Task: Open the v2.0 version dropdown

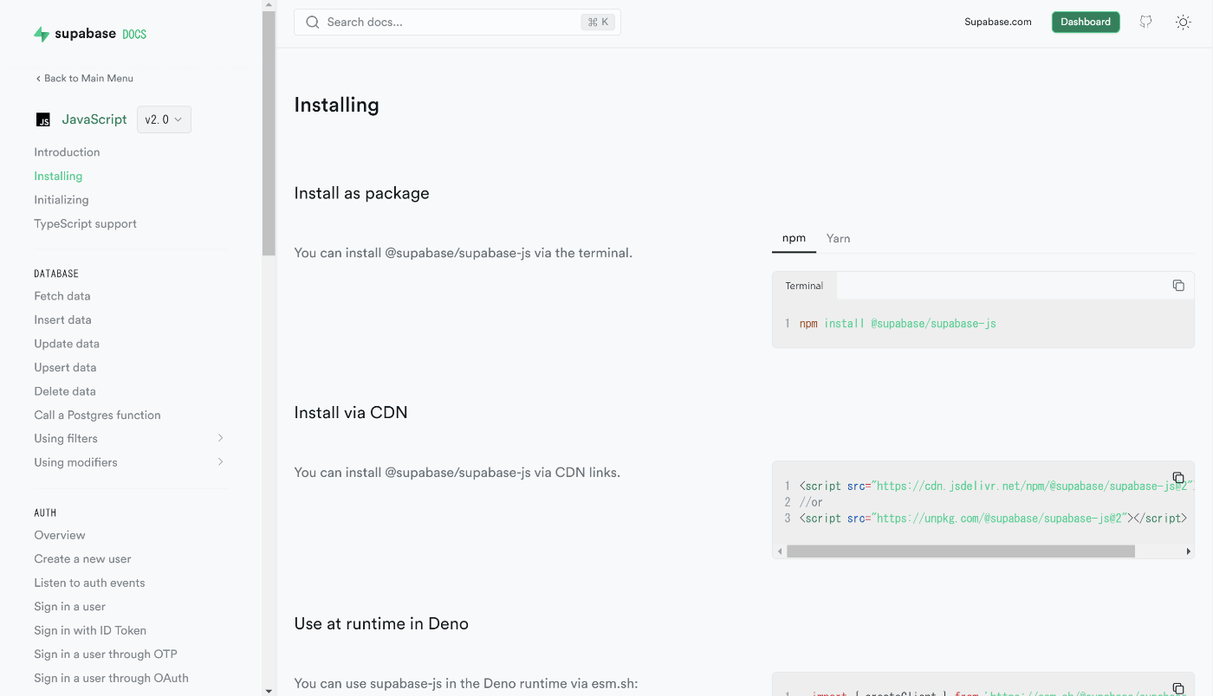Action: (164, 120)
